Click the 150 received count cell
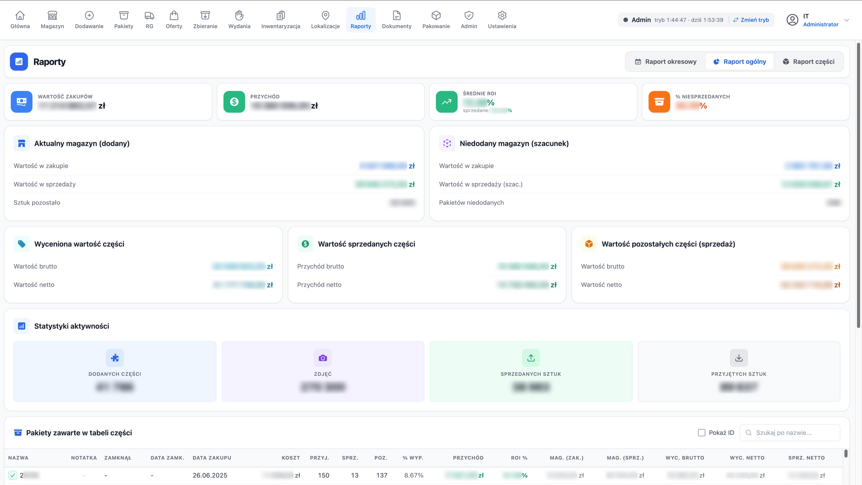The height and width of the screenshot is (485, 862). 324,475
